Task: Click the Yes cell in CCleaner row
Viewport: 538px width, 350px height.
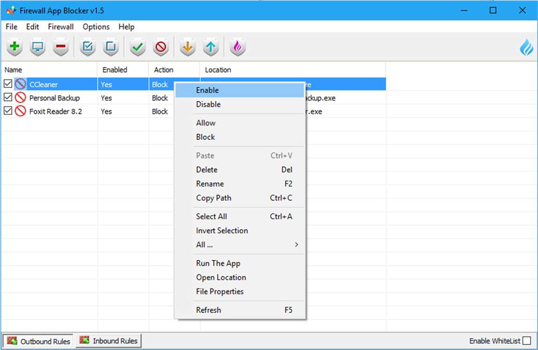Action: coord(106,84)
